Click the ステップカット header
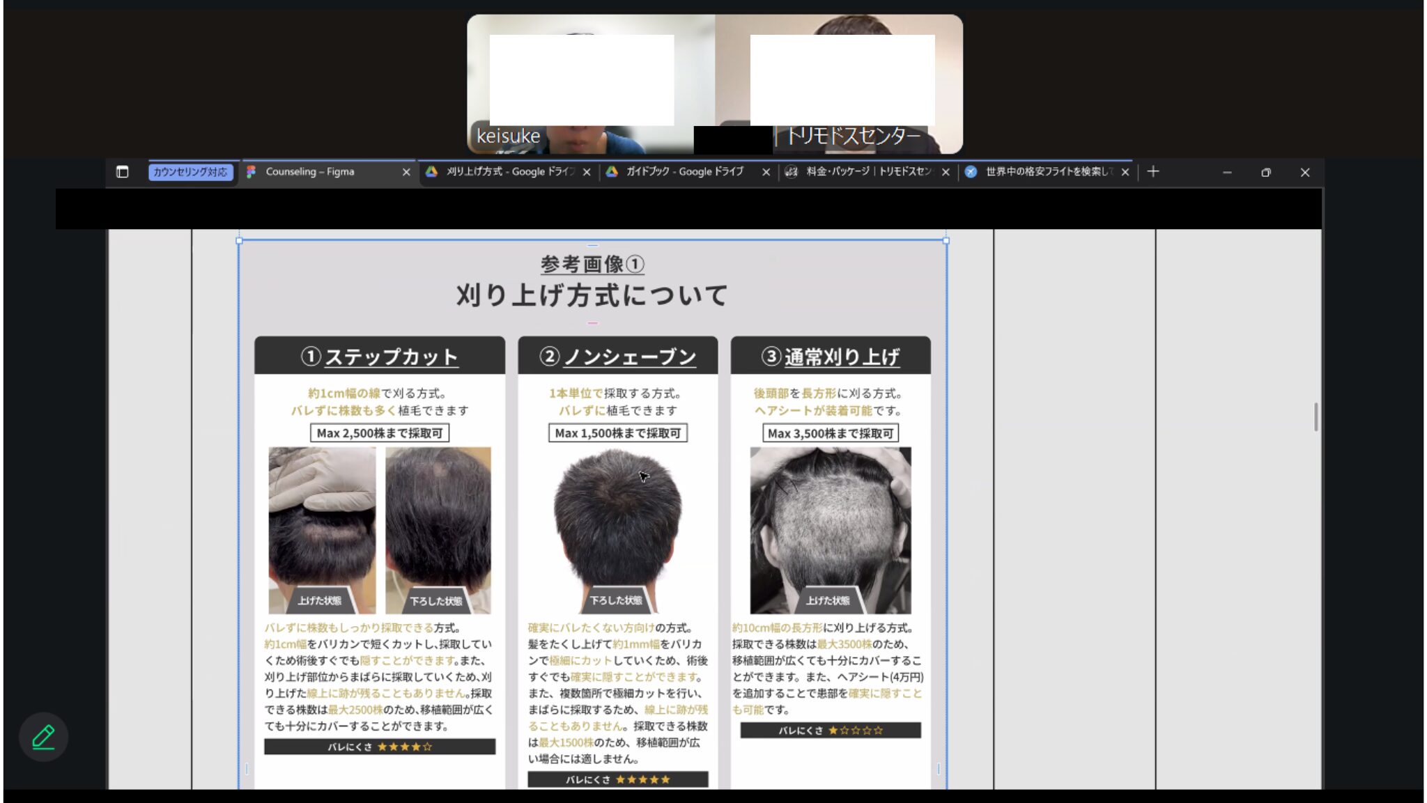This screenshot has width=1427, height=803. point(380,357)
